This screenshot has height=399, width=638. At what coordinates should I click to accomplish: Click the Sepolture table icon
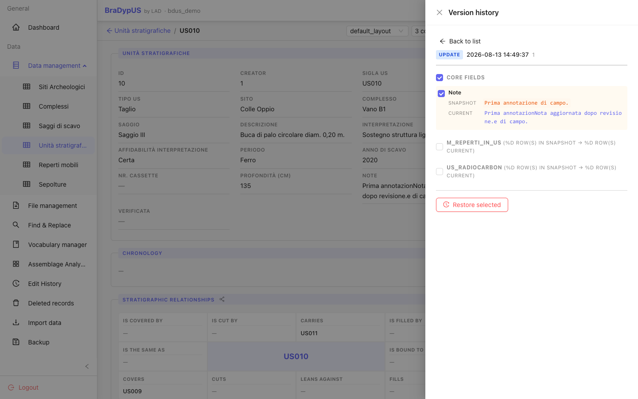click(x=27, y=184)
